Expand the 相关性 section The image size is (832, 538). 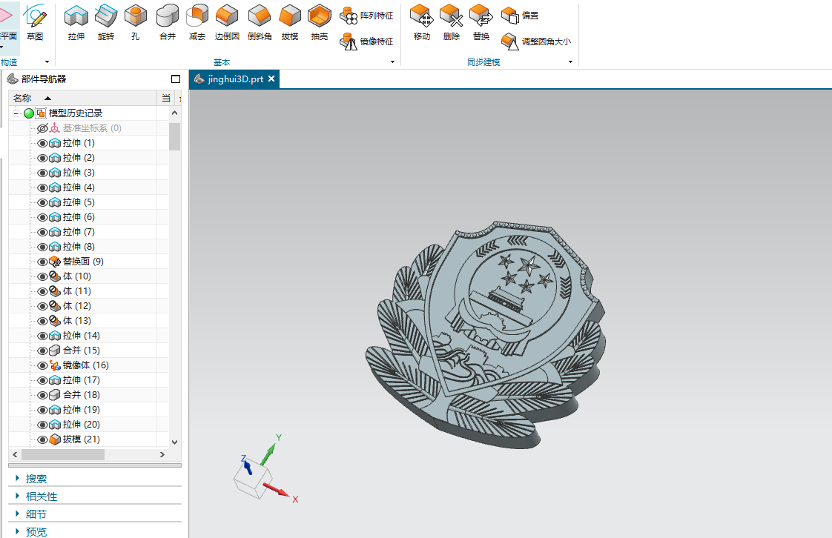pos(18,496)
